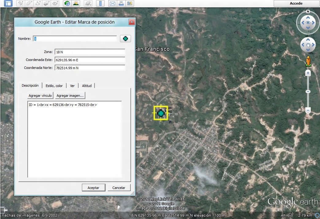Click the Add Image Overlay icon

(47, 3)
